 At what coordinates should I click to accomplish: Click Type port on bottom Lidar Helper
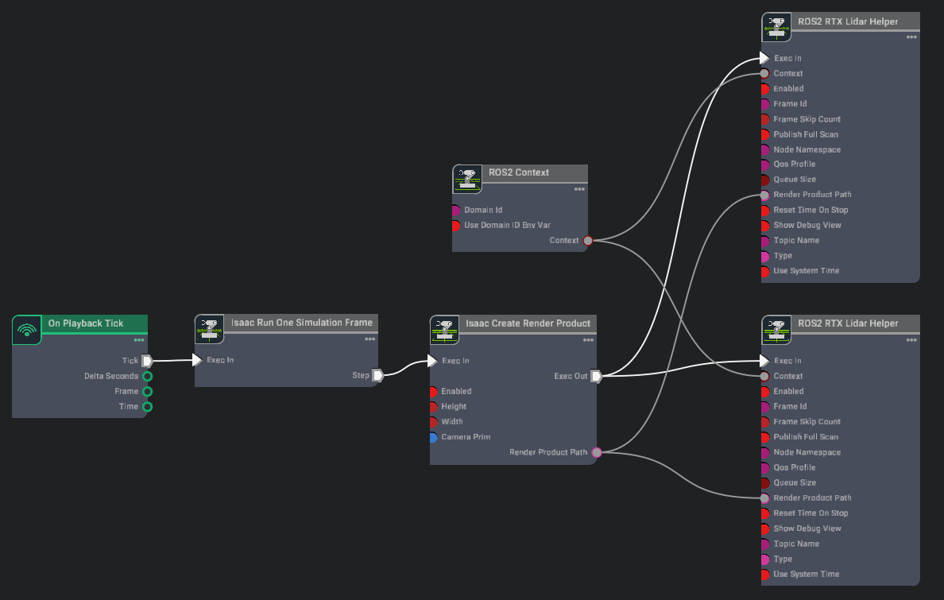point(764,559)
